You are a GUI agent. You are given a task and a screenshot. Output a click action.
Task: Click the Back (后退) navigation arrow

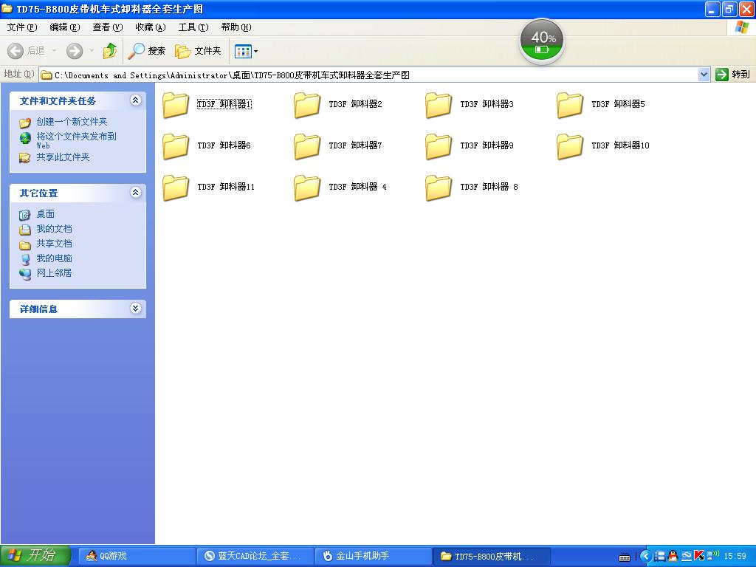[16, 51]
